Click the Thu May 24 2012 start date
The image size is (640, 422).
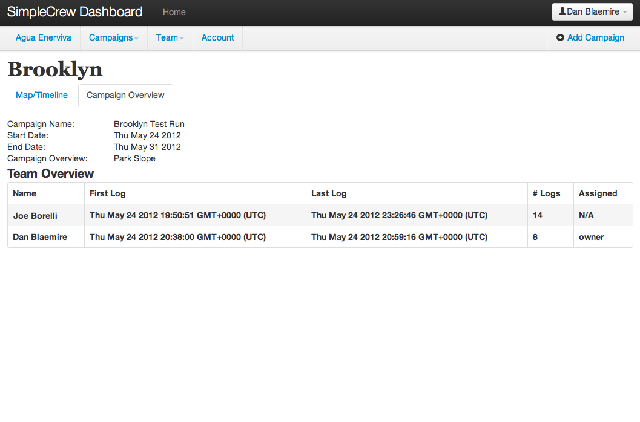coord(147,135)
